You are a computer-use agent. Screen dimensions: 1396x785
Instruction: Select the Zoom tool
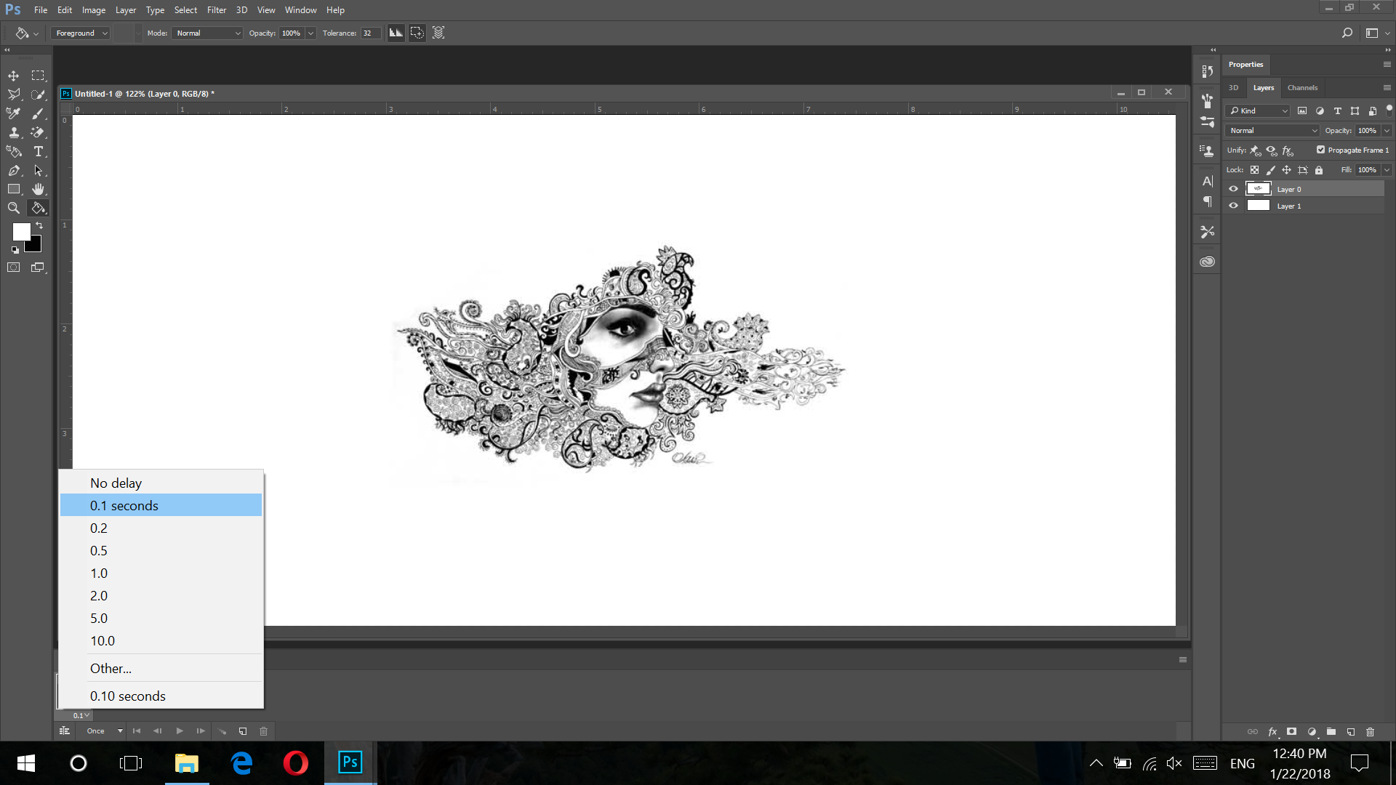point(13,208)
